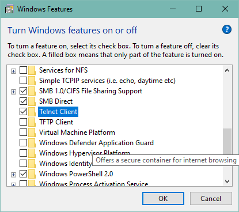Select the Services for NFS label

(63, 70)
